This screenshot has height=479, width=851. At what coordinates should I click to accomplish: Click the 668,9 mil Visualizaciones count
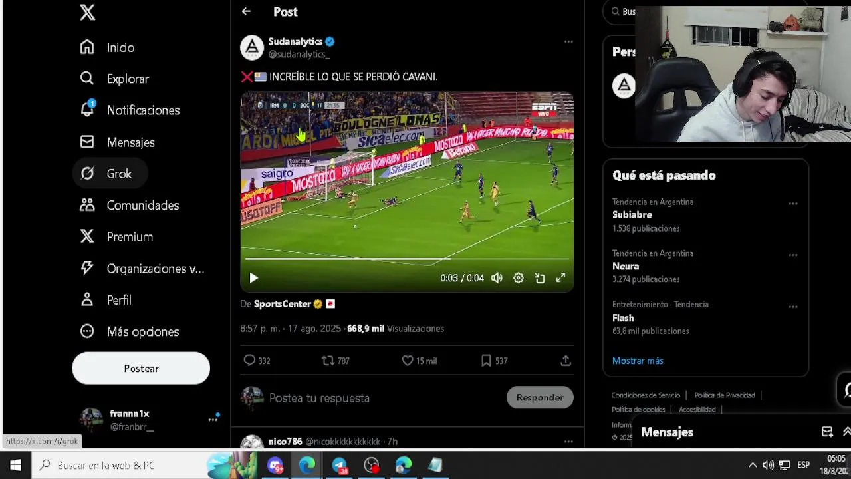396,329
